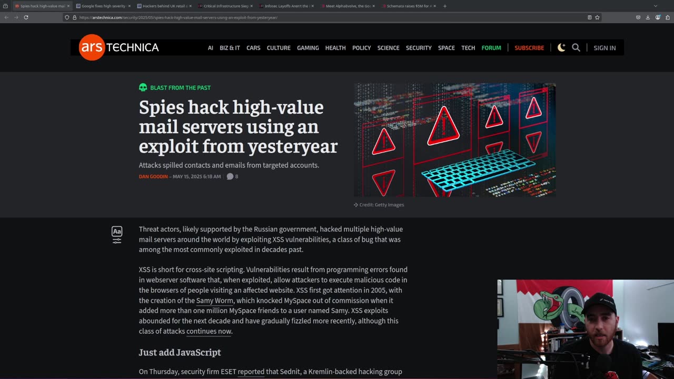The image size is (674, 379).
Task: Click the orange SUBSCRIBE link
Action: click(529, 48)
